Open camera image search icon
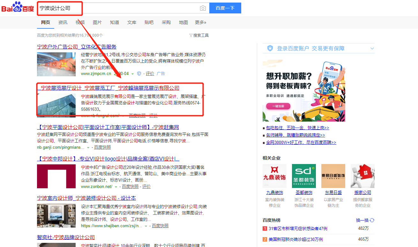The width and height of the screenshot is (418, 247). (203, 8)
